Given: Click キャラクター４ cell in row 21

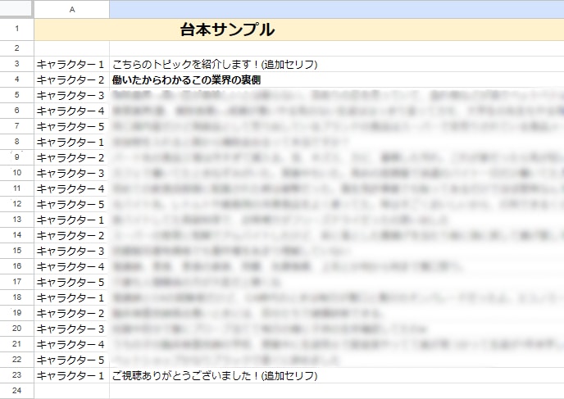Looking at the screenshot, I should (x=72, y=344).
